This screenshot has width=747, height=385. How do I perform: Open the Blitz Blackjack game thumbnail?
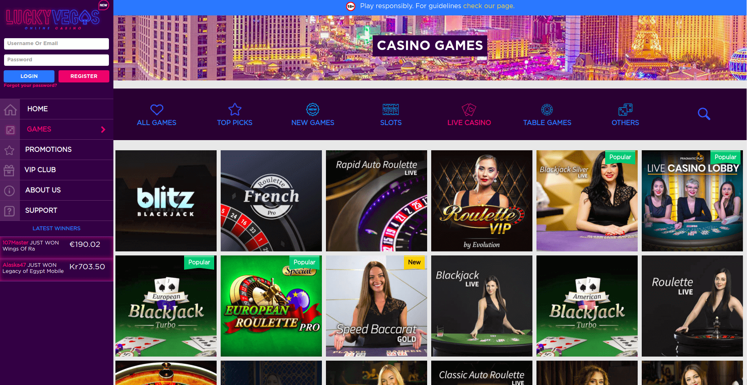(166, 201)
